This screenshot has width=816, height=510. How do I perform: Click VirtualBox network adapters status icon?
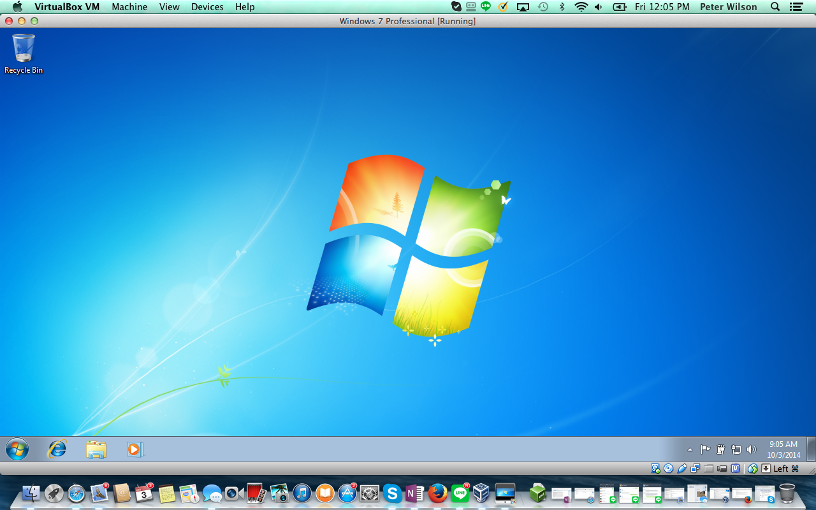point(695,469)
